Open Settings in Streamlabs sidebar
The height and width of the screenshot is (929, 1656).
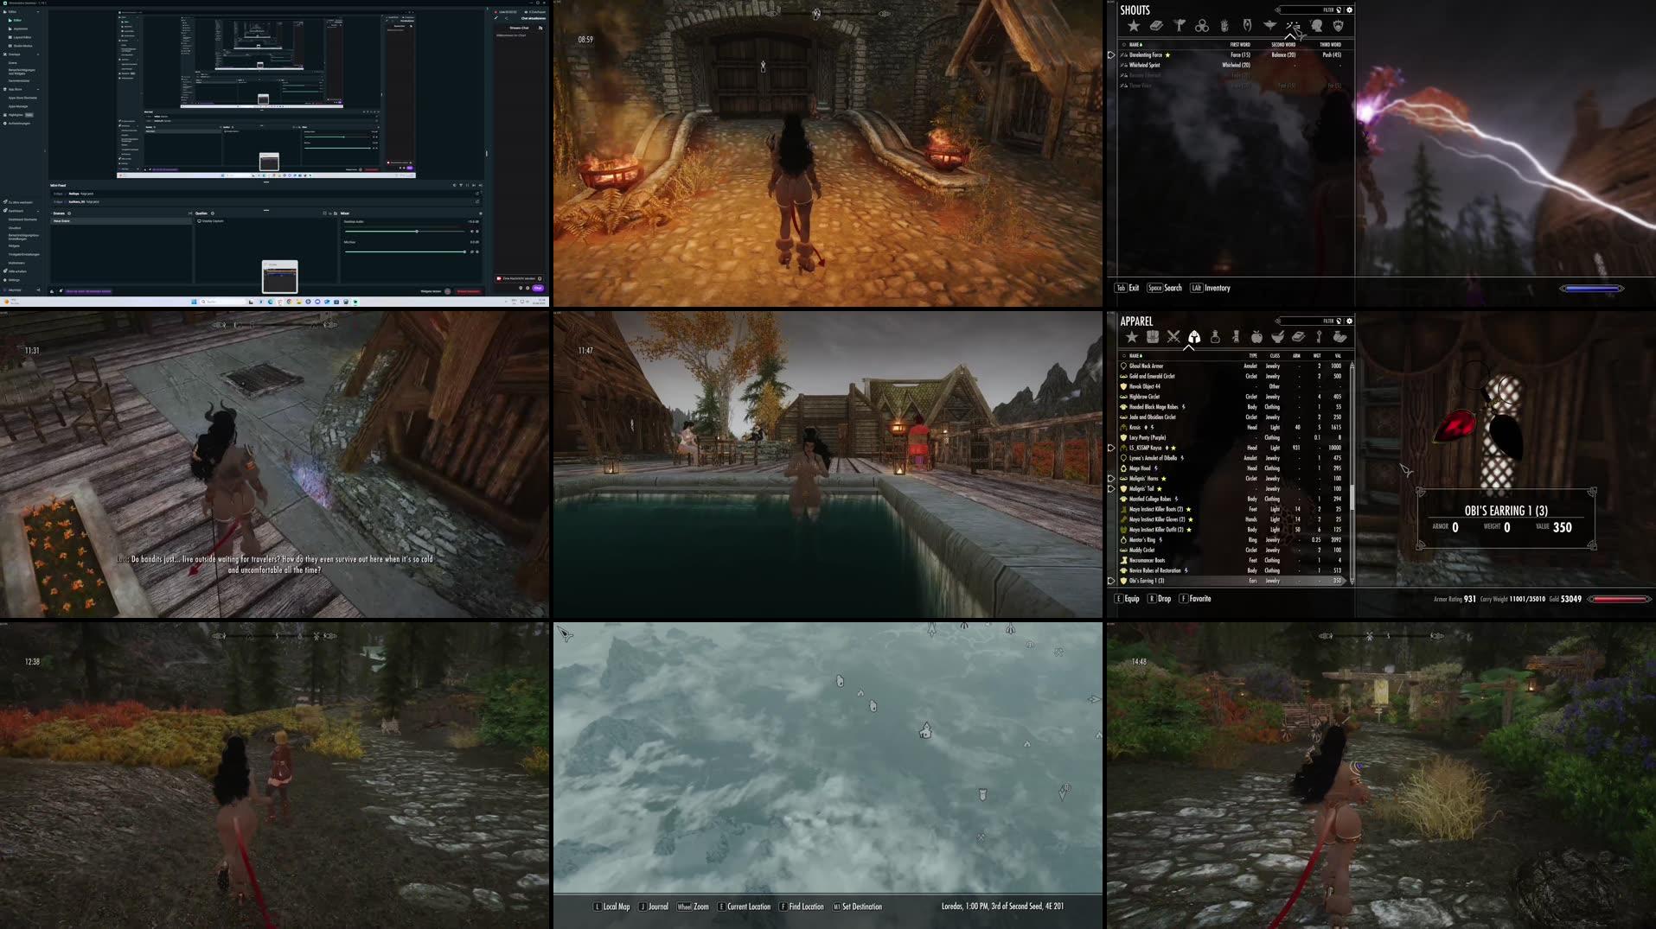[x=14, y=280]
